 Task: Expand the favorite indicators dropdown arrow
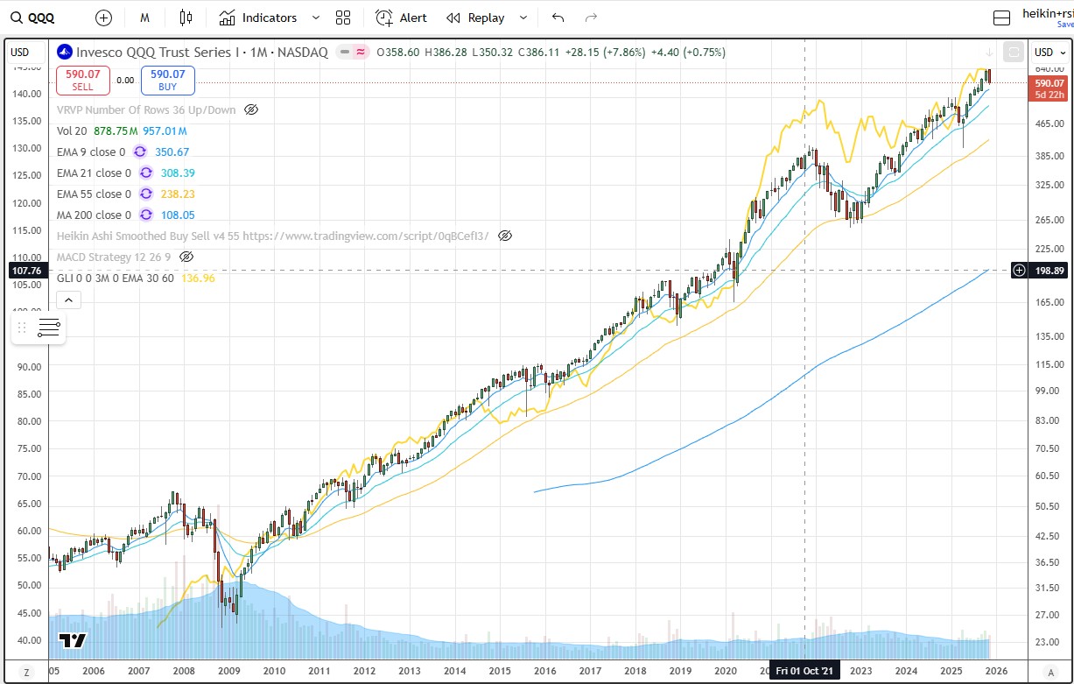tap(316, 18)
